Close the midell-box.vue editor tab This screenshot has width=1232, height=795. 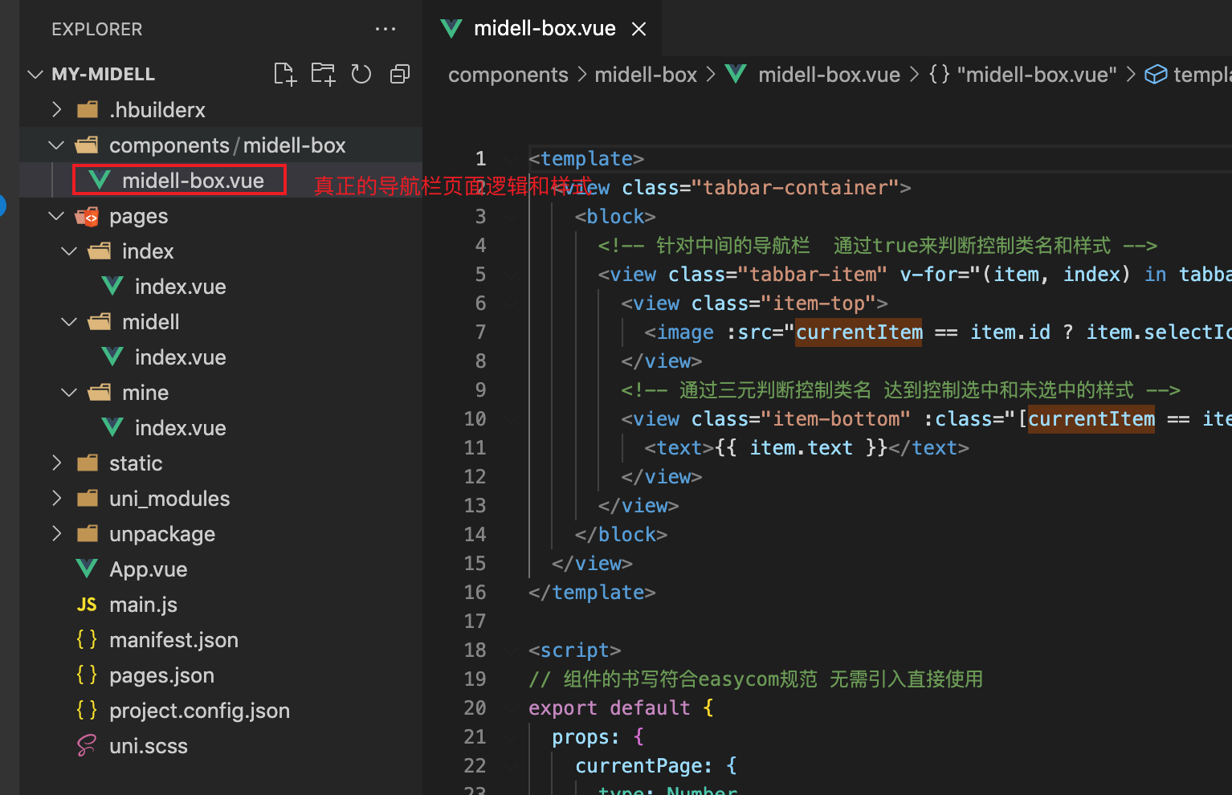[639, 29]
